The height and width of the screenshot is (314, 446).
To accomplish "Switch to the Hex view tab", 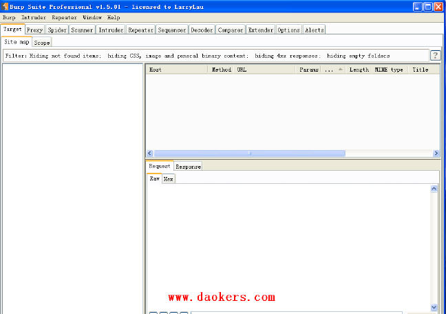I will 169,179.
